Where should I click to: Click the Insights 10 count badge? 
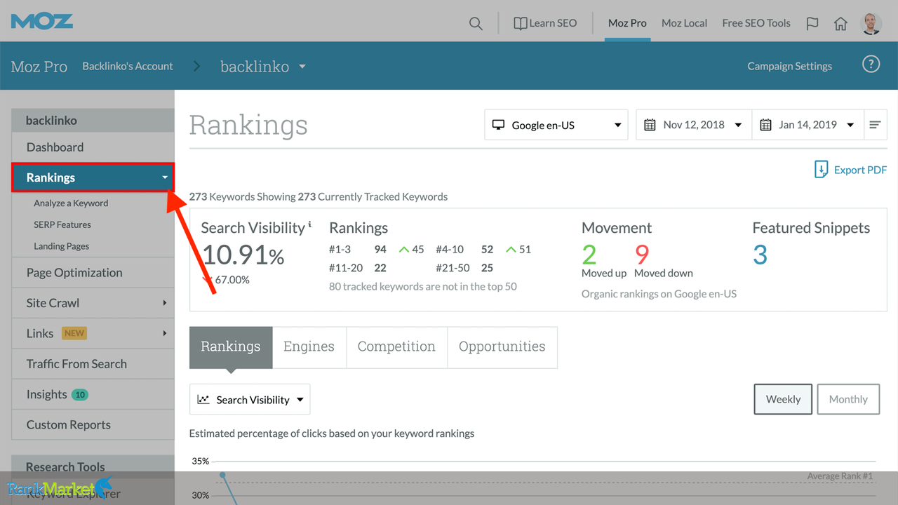pyautogui.click(x=80, y=395)
